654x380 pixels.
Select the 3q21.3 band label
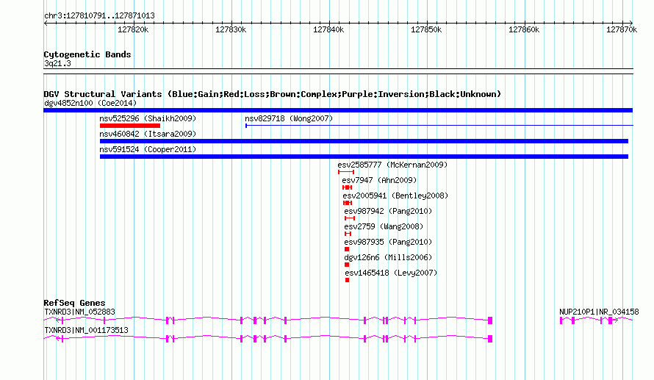pos(57,64)
